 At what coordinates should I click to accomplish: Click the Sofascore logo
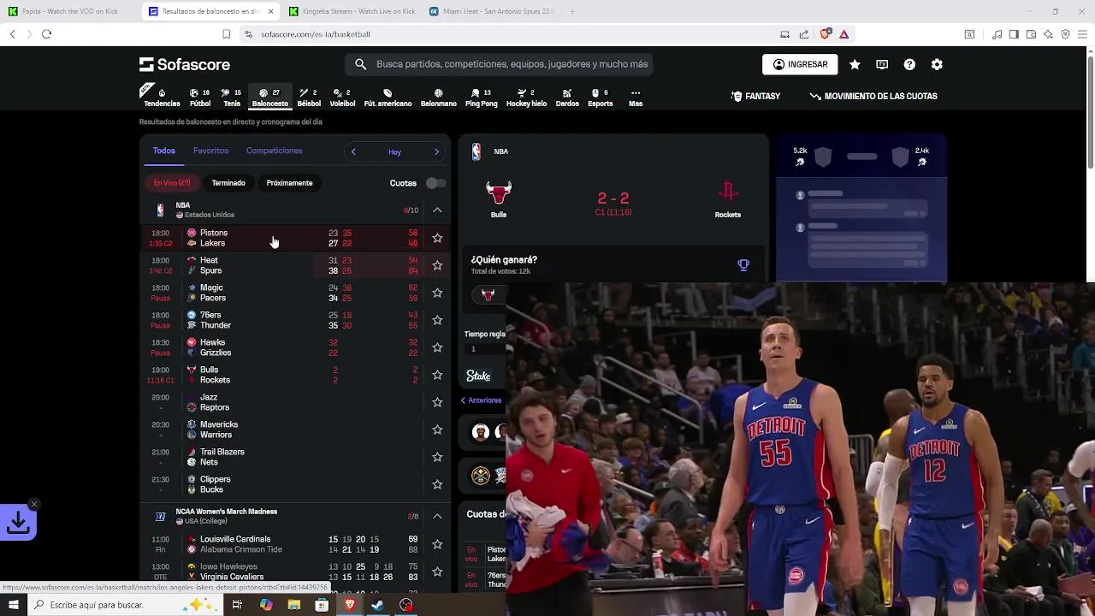[x=185, y=64]
